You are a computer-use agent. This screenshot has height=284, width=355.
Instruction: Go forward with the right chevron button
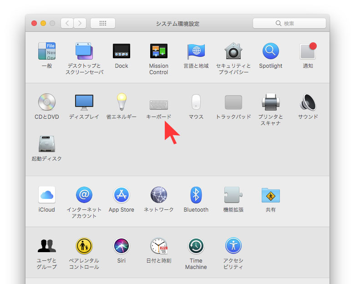coord(80,23)
